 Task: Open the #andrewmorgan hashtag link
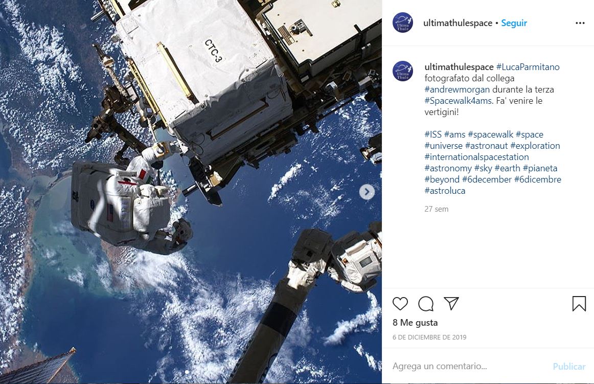(457, 89)
